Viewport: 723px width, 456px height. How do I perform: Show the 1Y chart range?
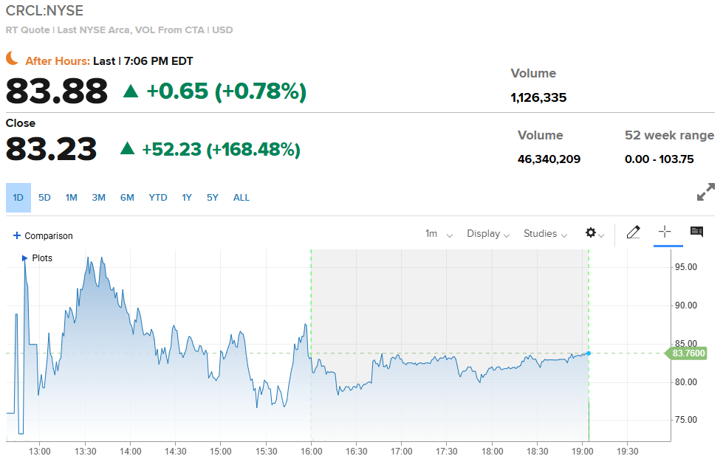pos(187,198)
